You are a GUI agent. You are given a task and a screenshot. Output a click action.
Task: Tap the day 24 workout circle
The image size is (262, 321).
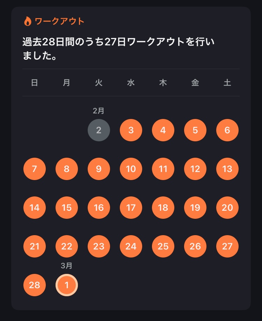(131, 246)
